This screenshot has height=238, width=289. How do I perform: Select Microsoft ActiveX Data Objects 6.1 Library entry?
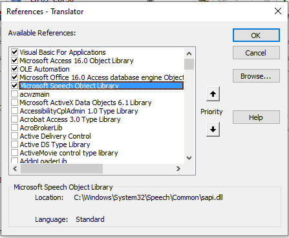click(x=85, y=103)
